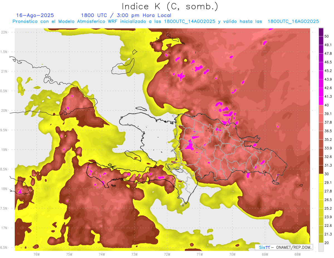Click the colorbar value '41.3'
Image resolution: width=334 pixels, height=258 pixels.
point(328,97)
